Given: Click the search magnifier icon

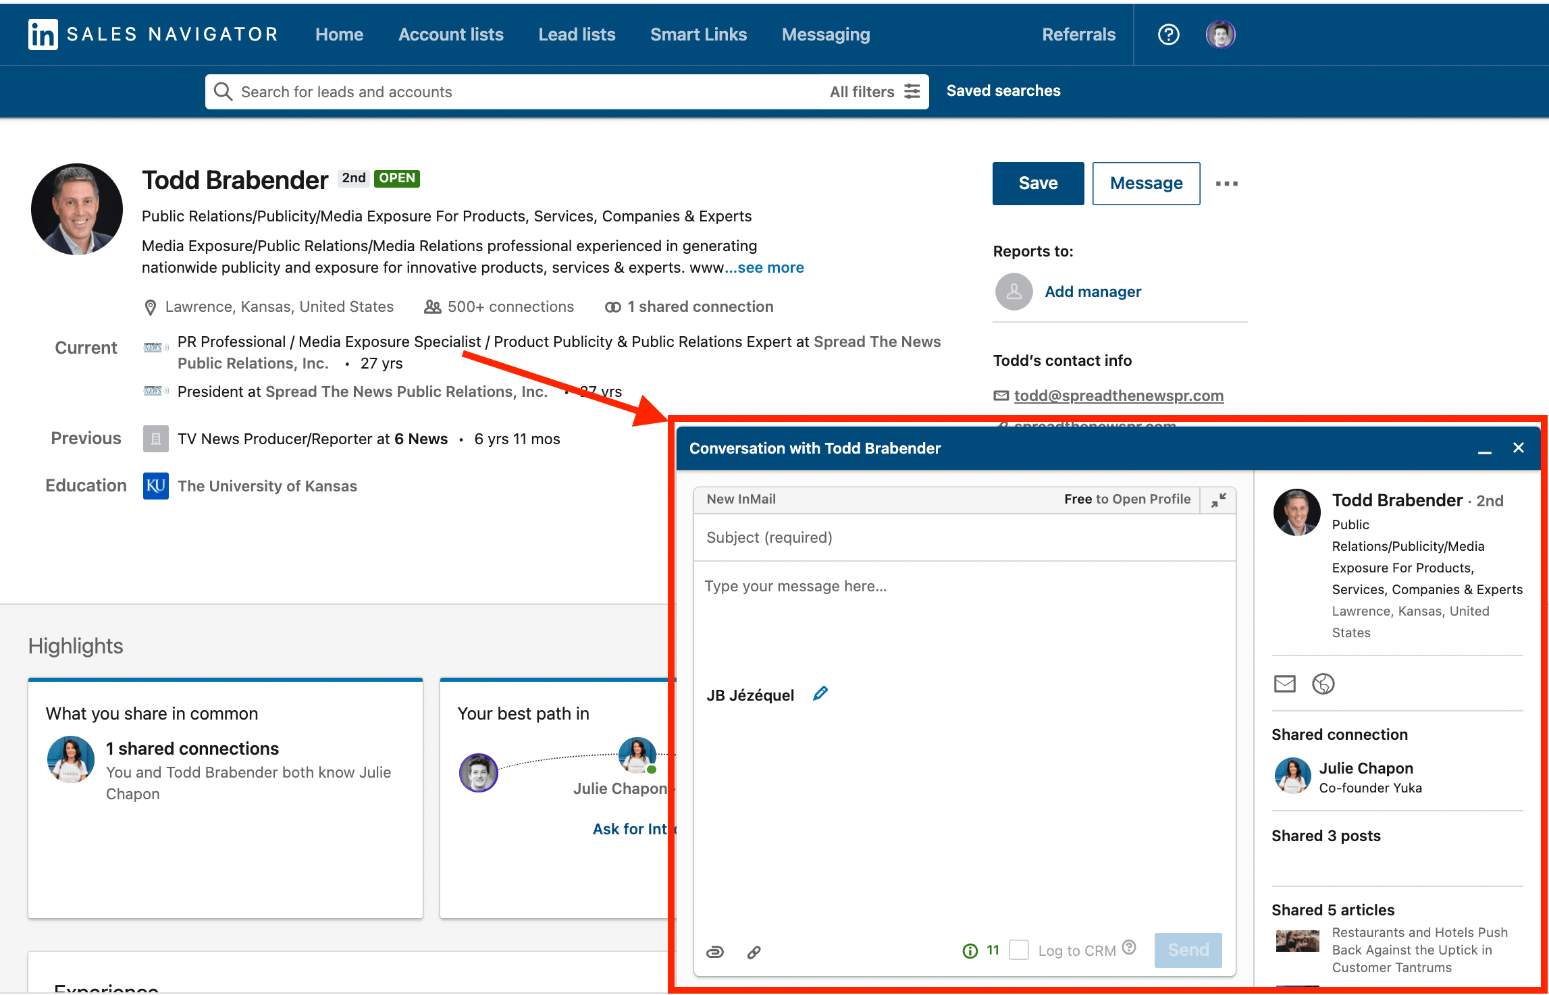Looking at the screenshot, I should (x=223, y=91).
